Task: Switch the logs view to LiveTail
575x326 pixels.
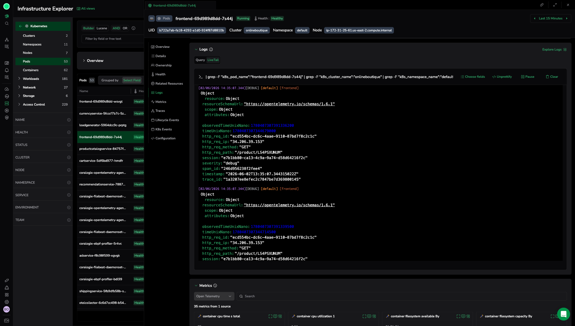Action: (x=213, y=60)
